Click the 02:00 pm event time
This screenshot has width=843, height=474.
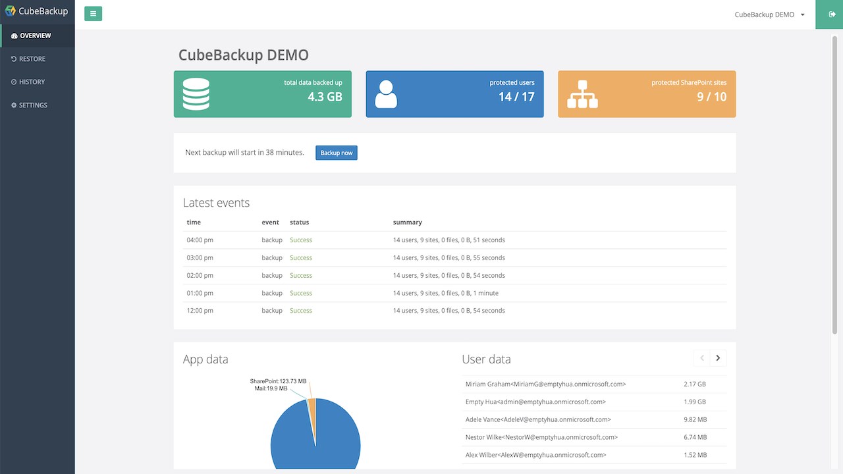pyautogui.click(x=200, y=275)
